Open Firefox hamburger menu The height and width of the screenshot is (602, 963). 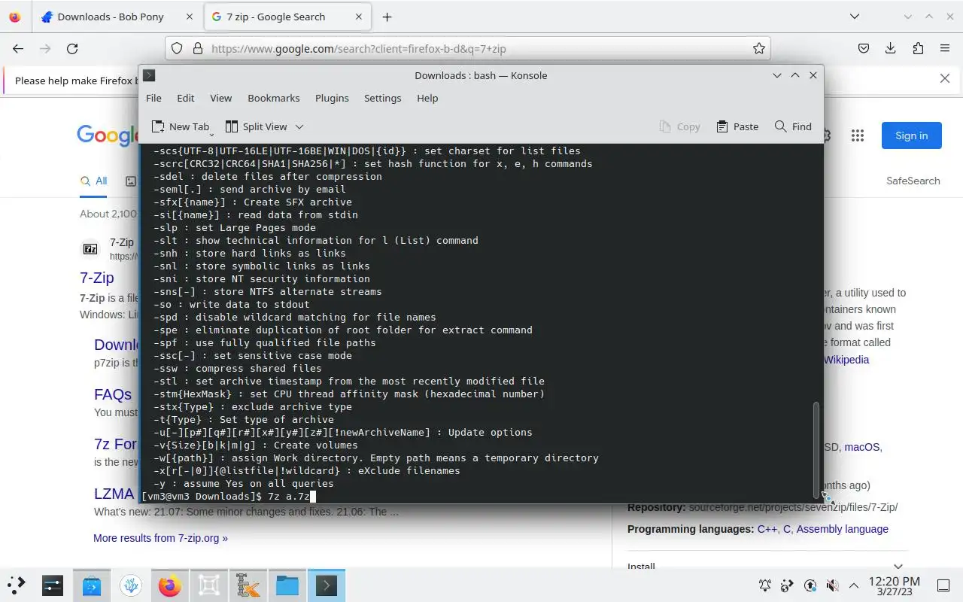point(945,48)
